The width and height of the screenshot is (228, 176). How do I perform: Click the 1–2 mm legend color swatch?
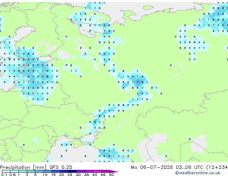click(x=23, y=171)
